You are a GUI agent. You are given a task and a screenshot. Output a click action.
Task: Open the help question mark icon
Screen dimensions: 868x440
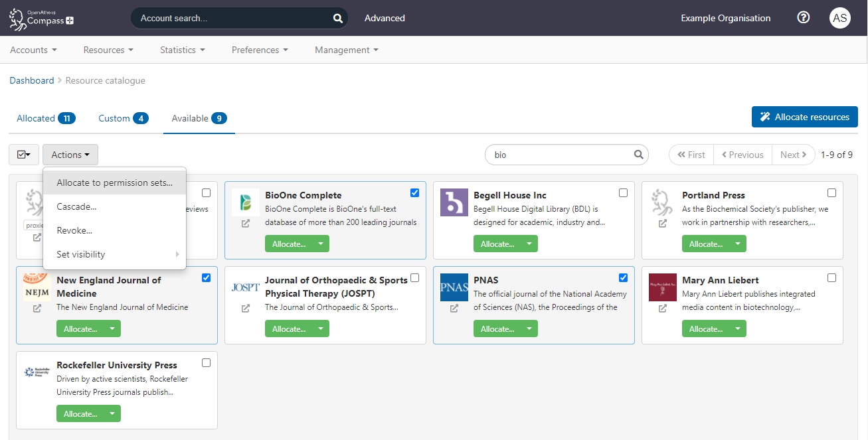803,17
